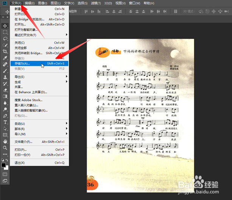Choose 在 Behance 上共享(D)... entry
This screenshot has width=232, height=200.
[x=39, y=92]
